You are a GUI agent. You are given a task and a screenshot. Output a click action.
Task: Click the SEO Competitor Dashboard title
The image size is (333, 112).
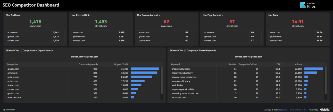[31, 5]
